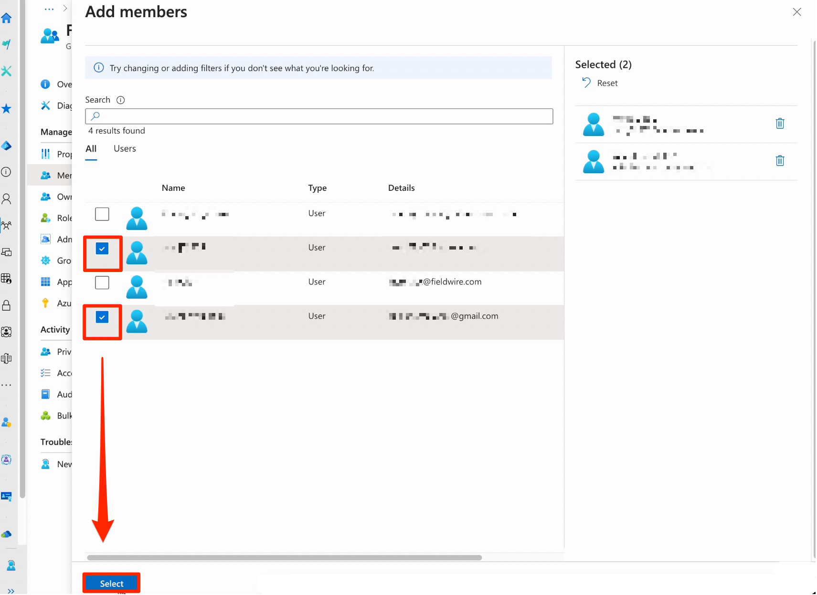Click the breadcrumb ellipsis at top
This screenshot has width=817, height=595.
point(49,9)
